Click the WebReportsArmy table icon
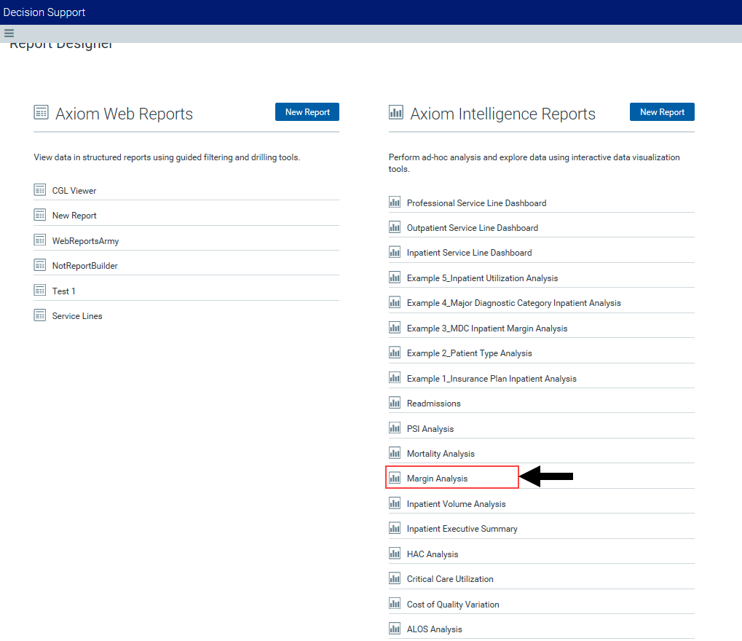This screenshot has height=641, width=742. tap(40, 240)
